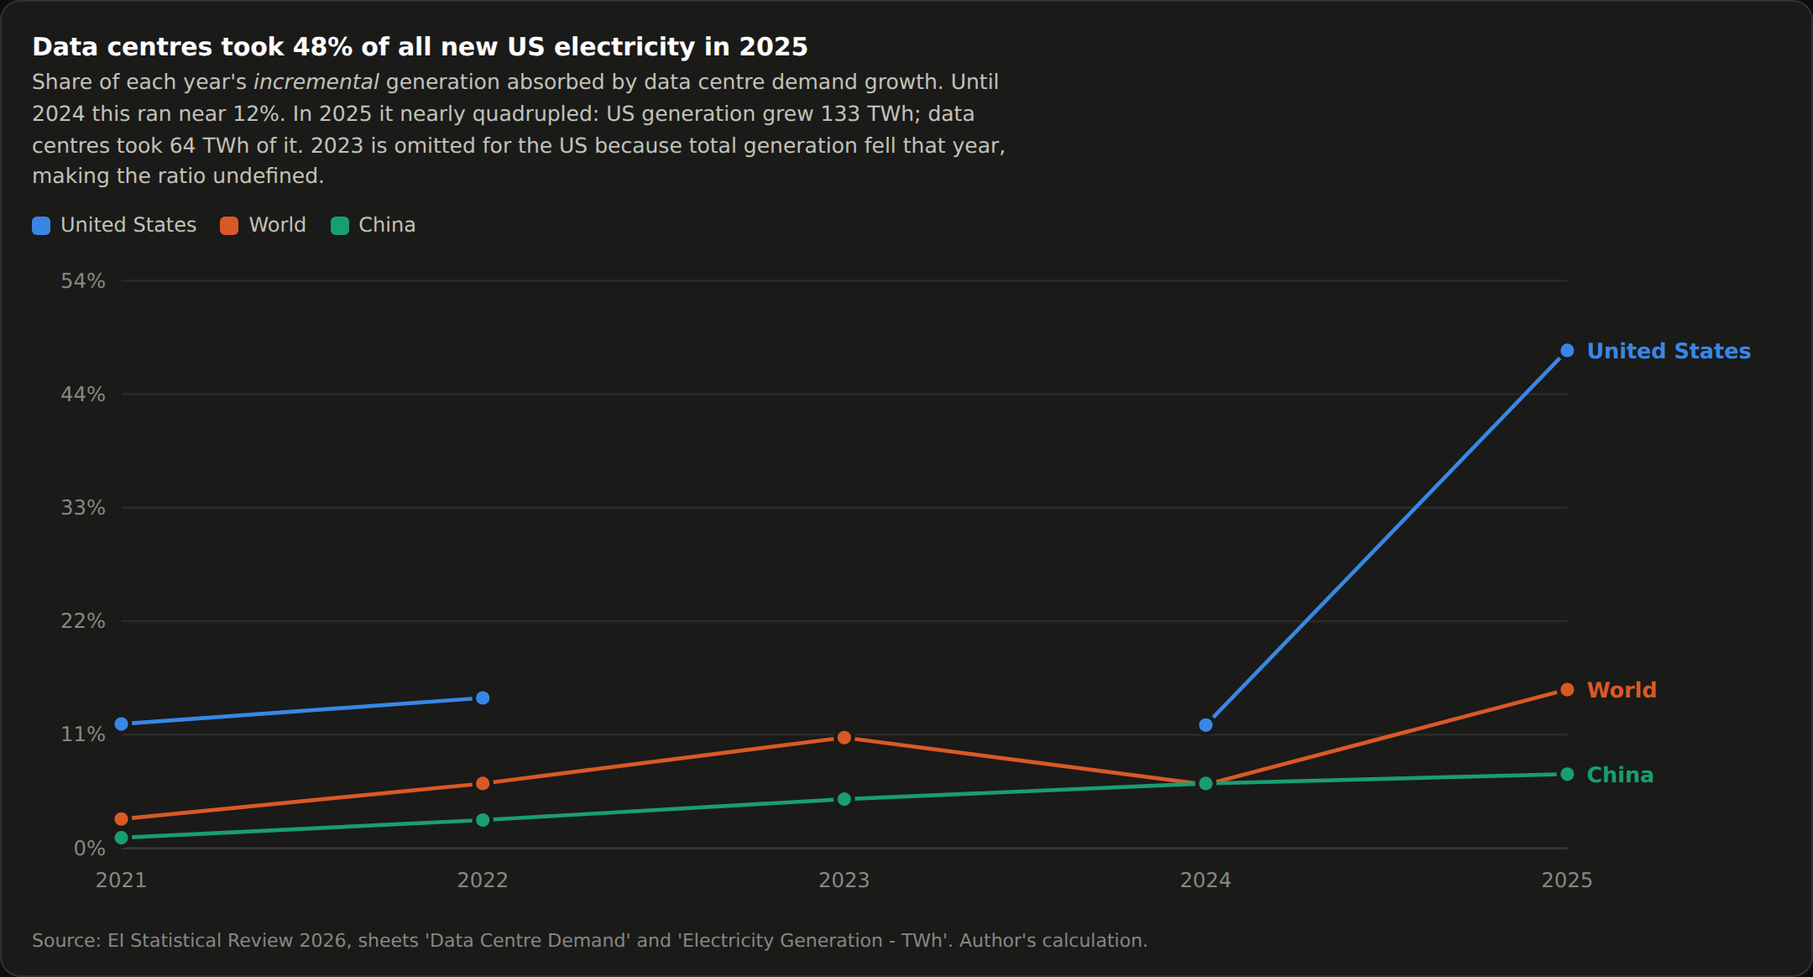Click the 2021 x-axis label

(122, 880)
